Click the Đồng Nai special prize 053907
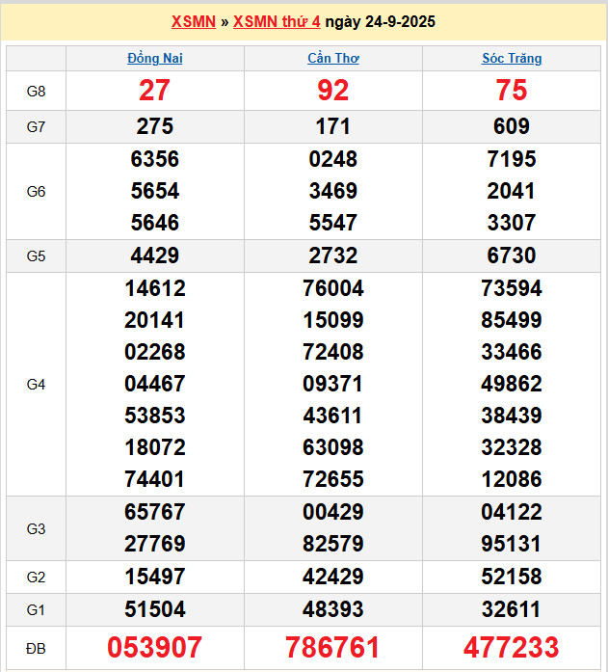This screenshot has height=672, width=608. click(154, 647)
